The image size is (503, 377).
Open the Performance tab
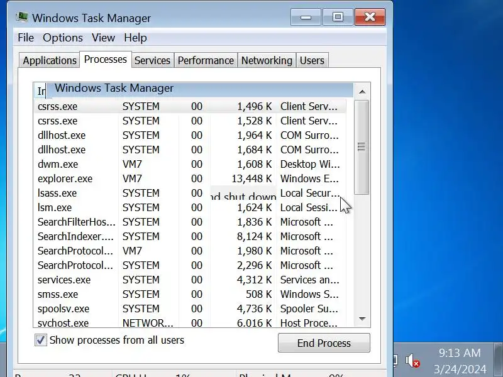[206, 60]
